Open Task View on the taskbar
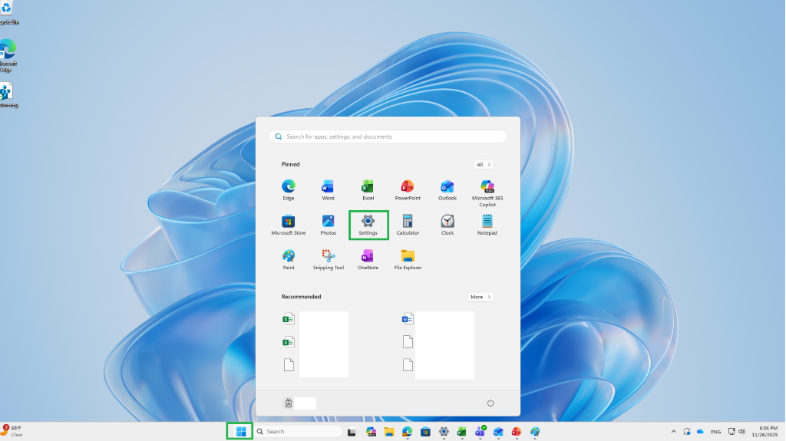 click(352, 432)
